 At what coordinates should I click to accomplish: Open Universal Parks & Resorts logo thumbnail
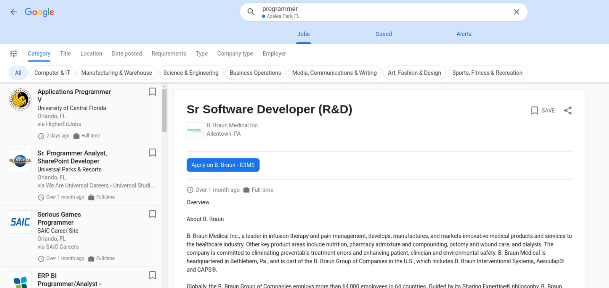(x=20, y=161)
